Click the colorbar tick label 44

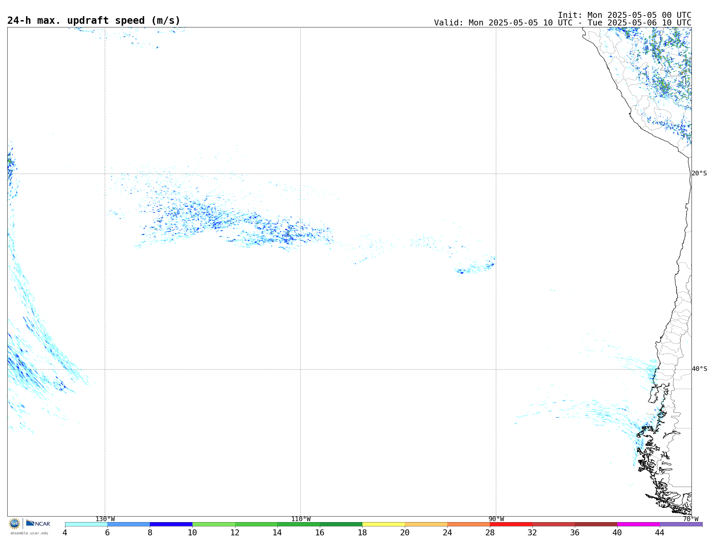point(660,532)
